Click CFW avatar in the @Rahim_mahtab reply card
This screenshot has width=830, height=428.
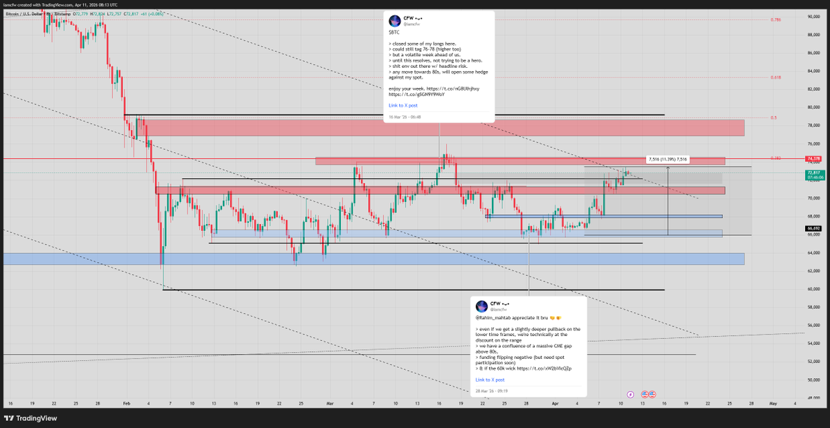(x=481, y=306)
